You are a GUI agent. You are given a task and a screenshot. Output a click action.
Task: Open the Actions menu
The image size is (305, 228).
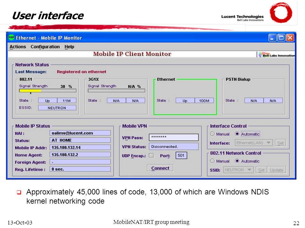[18, 47]
